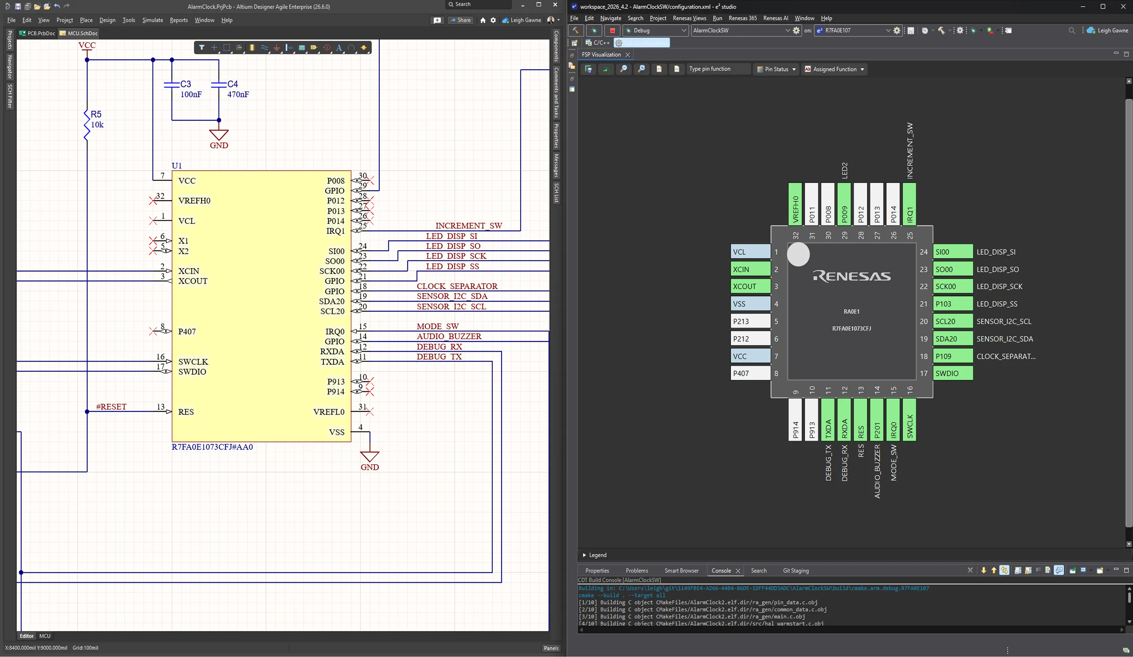This screenshot has width=1133, height=657.
Task: Switch to the PCB.PcbDoc tab
Action: tap(37, 33)
